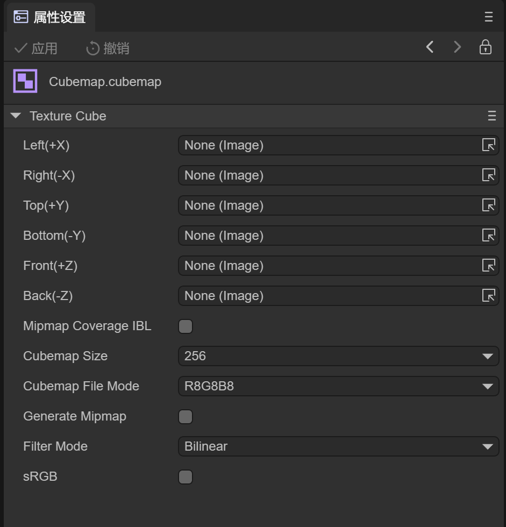Toggle the Generate Mipmap checkbox

click(x=186, y=417)
